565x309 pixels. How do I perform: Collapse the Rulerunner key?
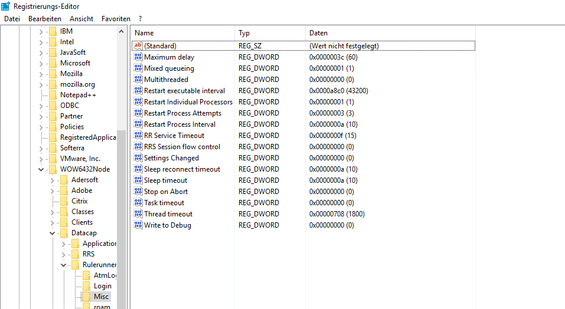(x=63, y=265)
